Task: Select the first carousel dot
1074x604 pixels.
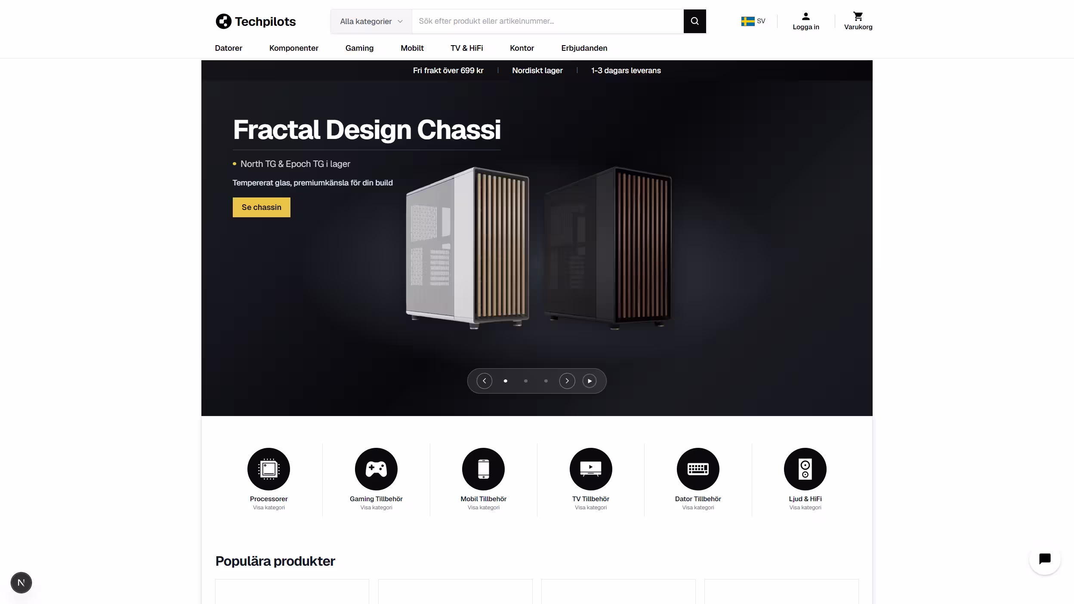Action: [505, 381]
